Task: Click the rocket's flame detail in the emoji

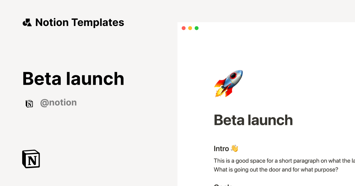Action: click(x=219, y=92)
